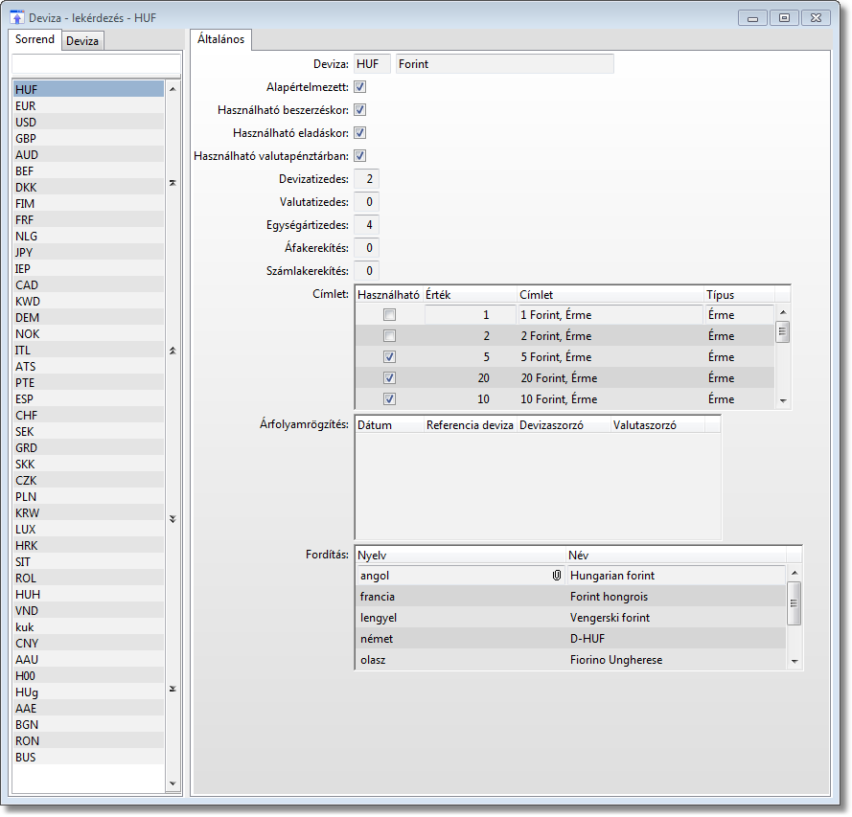Toggle Használható valutapénztárban checkbox

[x=360, y=156]
